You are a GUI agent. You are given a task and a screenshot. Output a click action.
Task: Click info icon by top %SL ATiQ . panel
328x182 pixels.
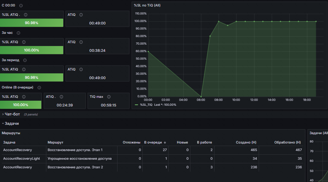pos(26,15)
